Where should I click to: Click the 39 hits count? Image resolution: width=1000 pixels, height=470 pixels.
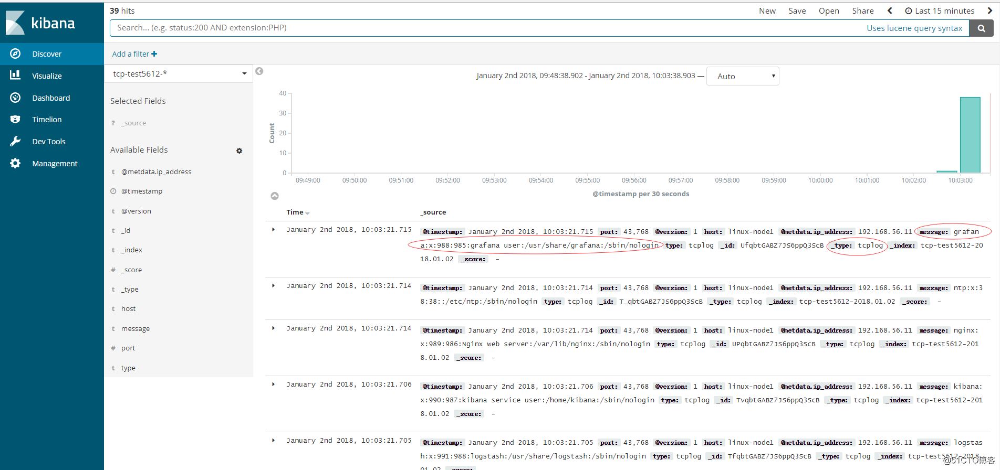[122, 10]
